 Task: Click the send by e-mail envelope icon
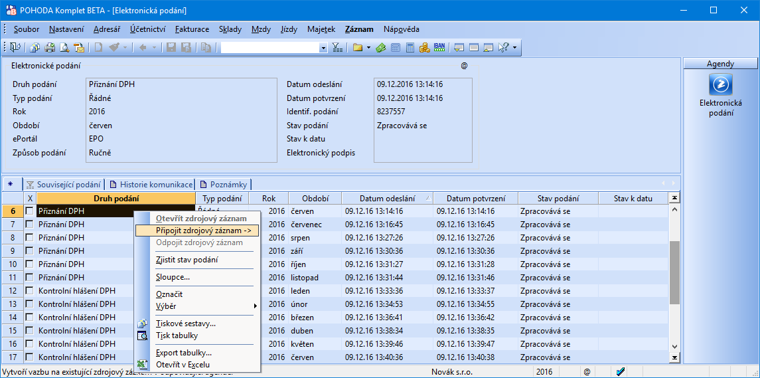tap(78, 47)
